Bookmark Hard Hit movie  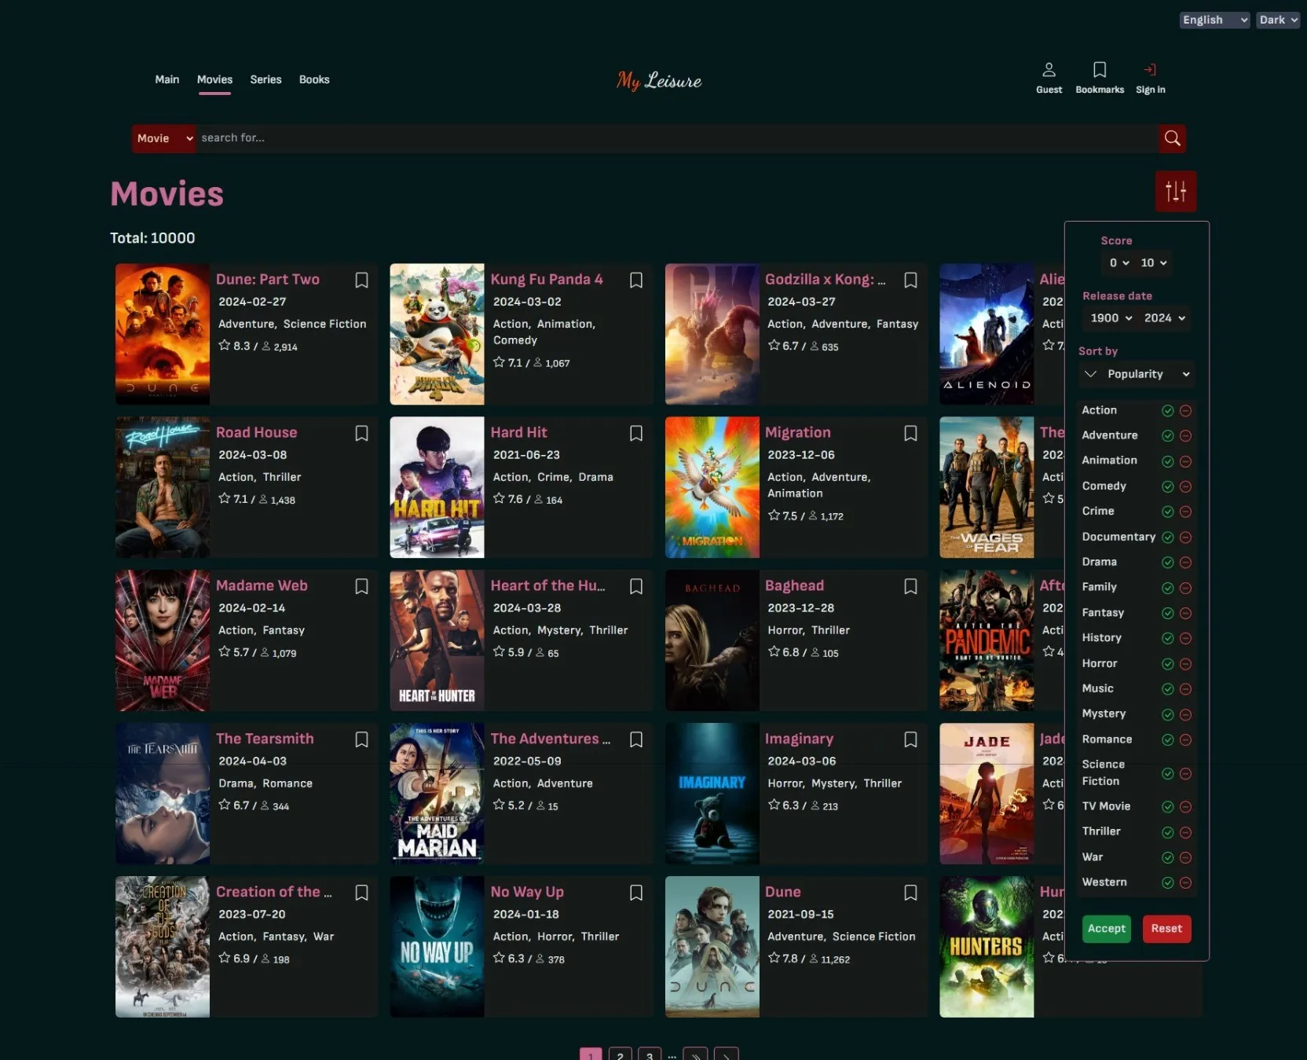(636, 433)
